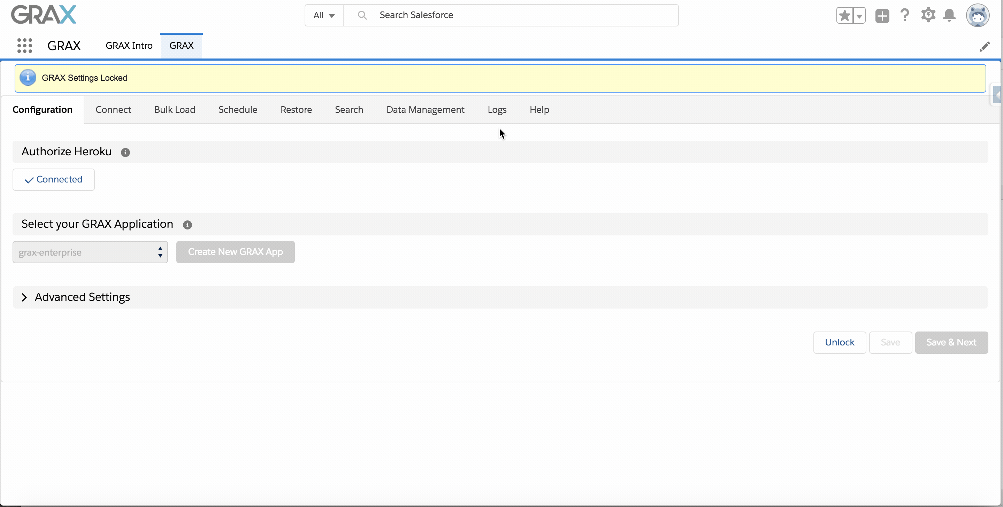1003x507 pixels.
Task: Click the info icon beside Select your GRAX Application
Action: tap(187, 225)
